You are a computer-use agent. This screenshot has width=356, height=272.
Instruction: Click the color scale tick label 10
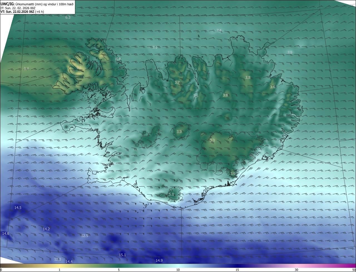[x=178, y=270]
